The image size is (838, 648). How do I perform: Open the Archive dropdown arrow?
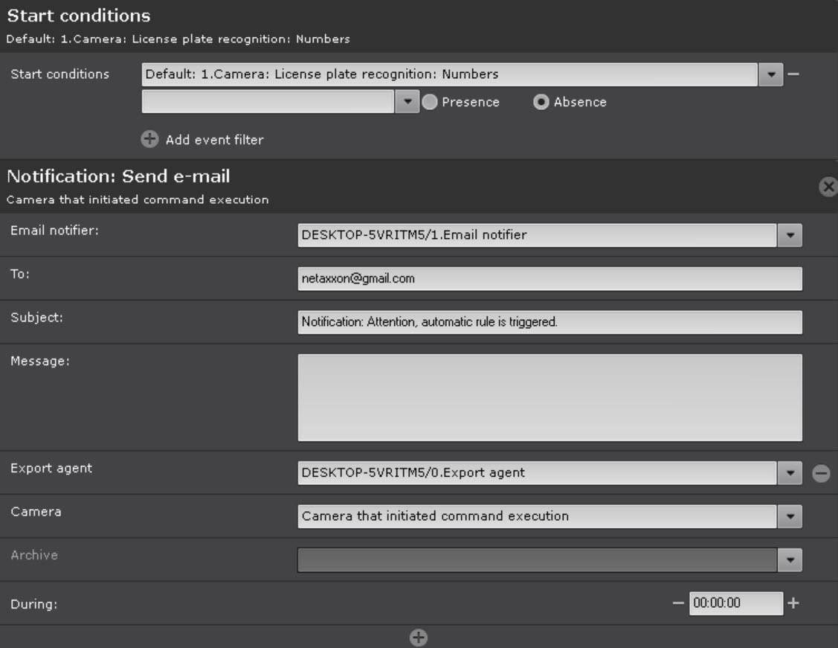(790, 560)
